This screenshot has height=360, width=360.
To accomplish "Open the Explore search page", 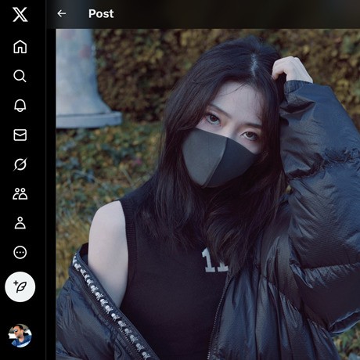I will point(20,76).
